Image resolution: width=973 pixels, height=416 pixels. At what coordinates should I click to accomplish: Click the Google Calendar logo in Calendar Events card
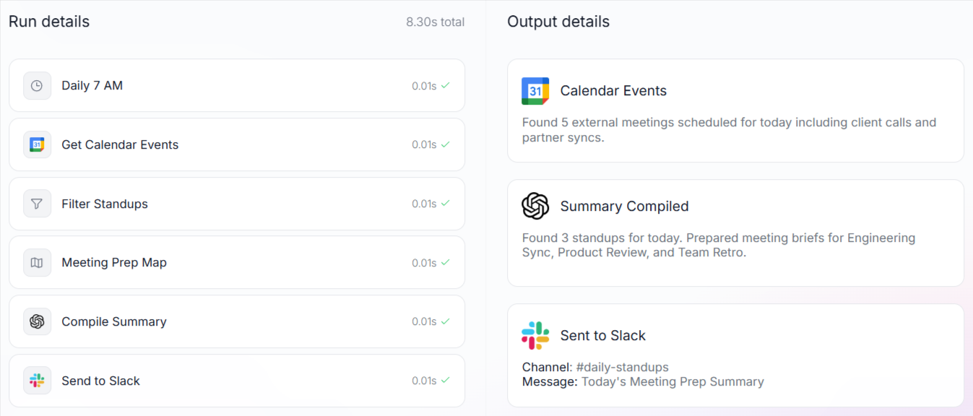coord(535,90)
